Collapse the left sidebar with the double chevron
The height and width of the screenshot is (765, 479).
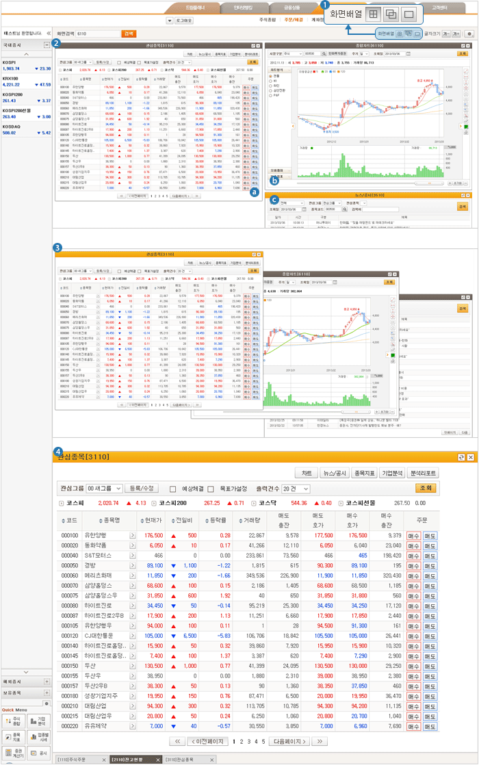click(x=49, y=33)
